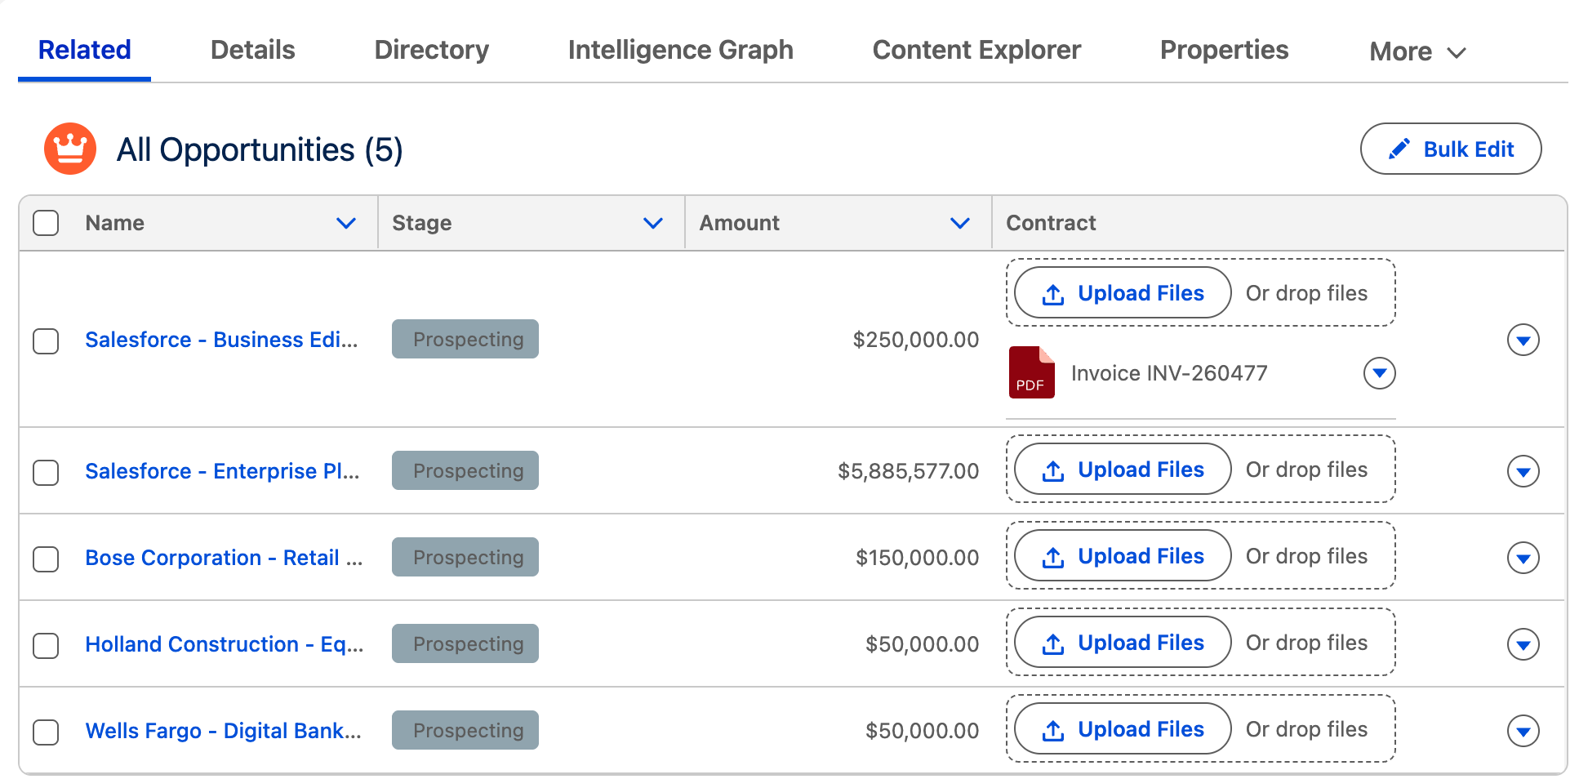This screenshot has height=779, width=1579.
Task: Click the Bulk Edit button
Action: 1451,149
